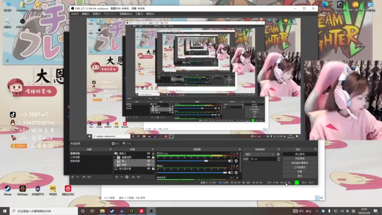The width and height of the screenshot is (382, 215).
Task: Select the 直播场景 scene
Action: point(91,153)
